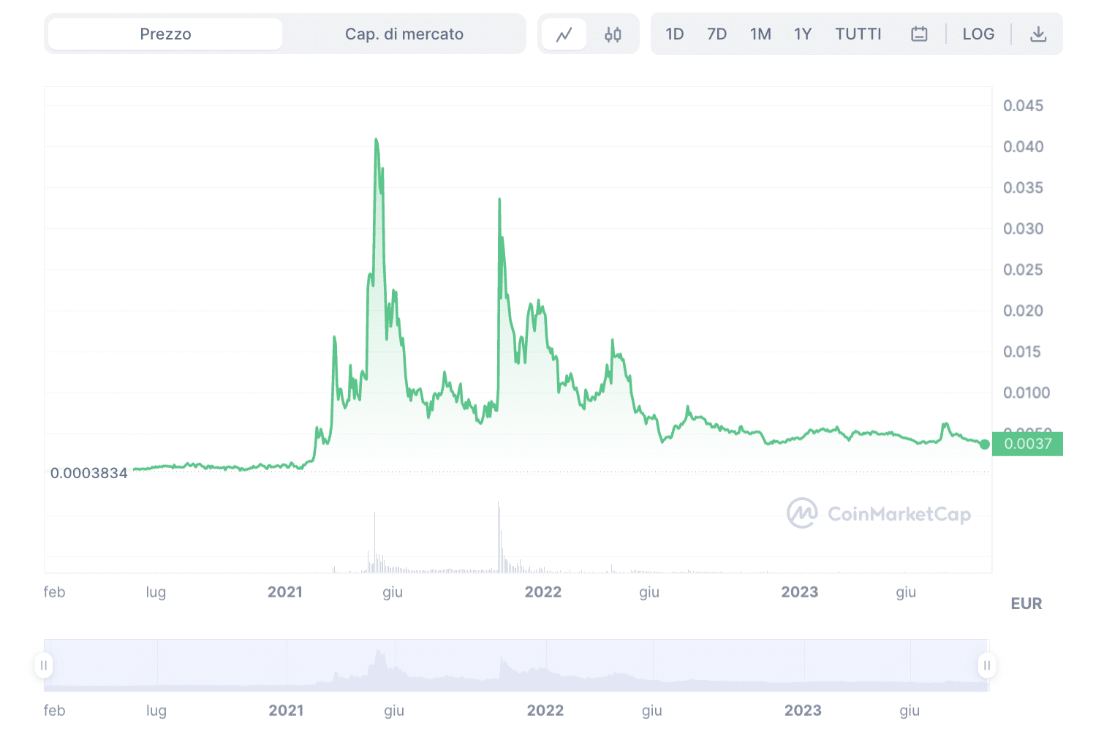Select the 1D time range
Viewport: 1104px width, 737px height.
(674, 34)
